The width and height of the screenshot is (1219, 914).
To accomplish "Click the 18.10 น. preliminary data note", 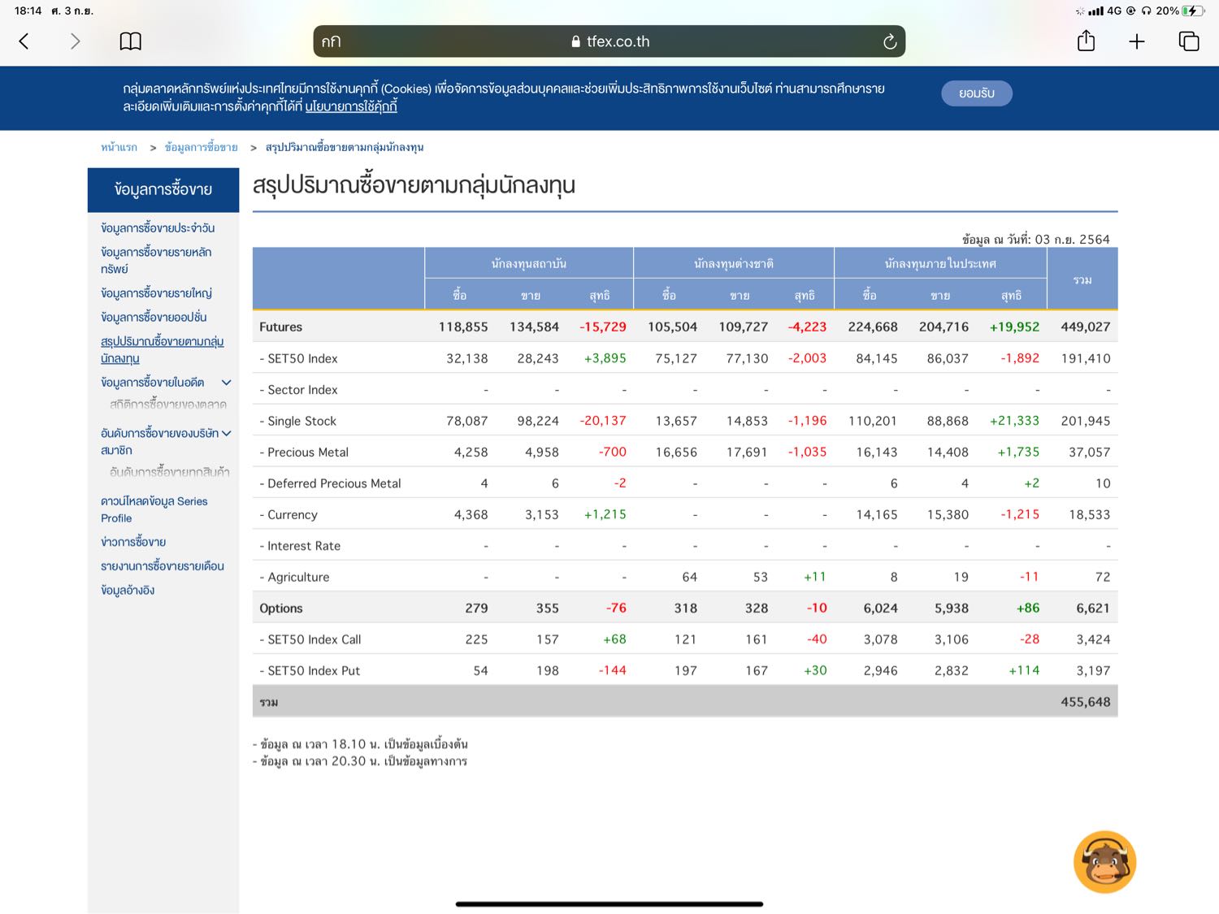I will pos(360,744).
